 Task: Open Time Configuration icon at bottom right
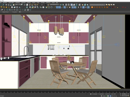click(x=128, y=96)
